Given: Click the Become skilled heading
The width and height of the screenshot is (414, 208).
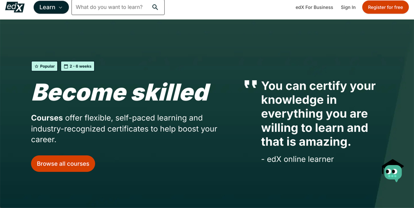Looking at the screenshot, I should (121, 92).
